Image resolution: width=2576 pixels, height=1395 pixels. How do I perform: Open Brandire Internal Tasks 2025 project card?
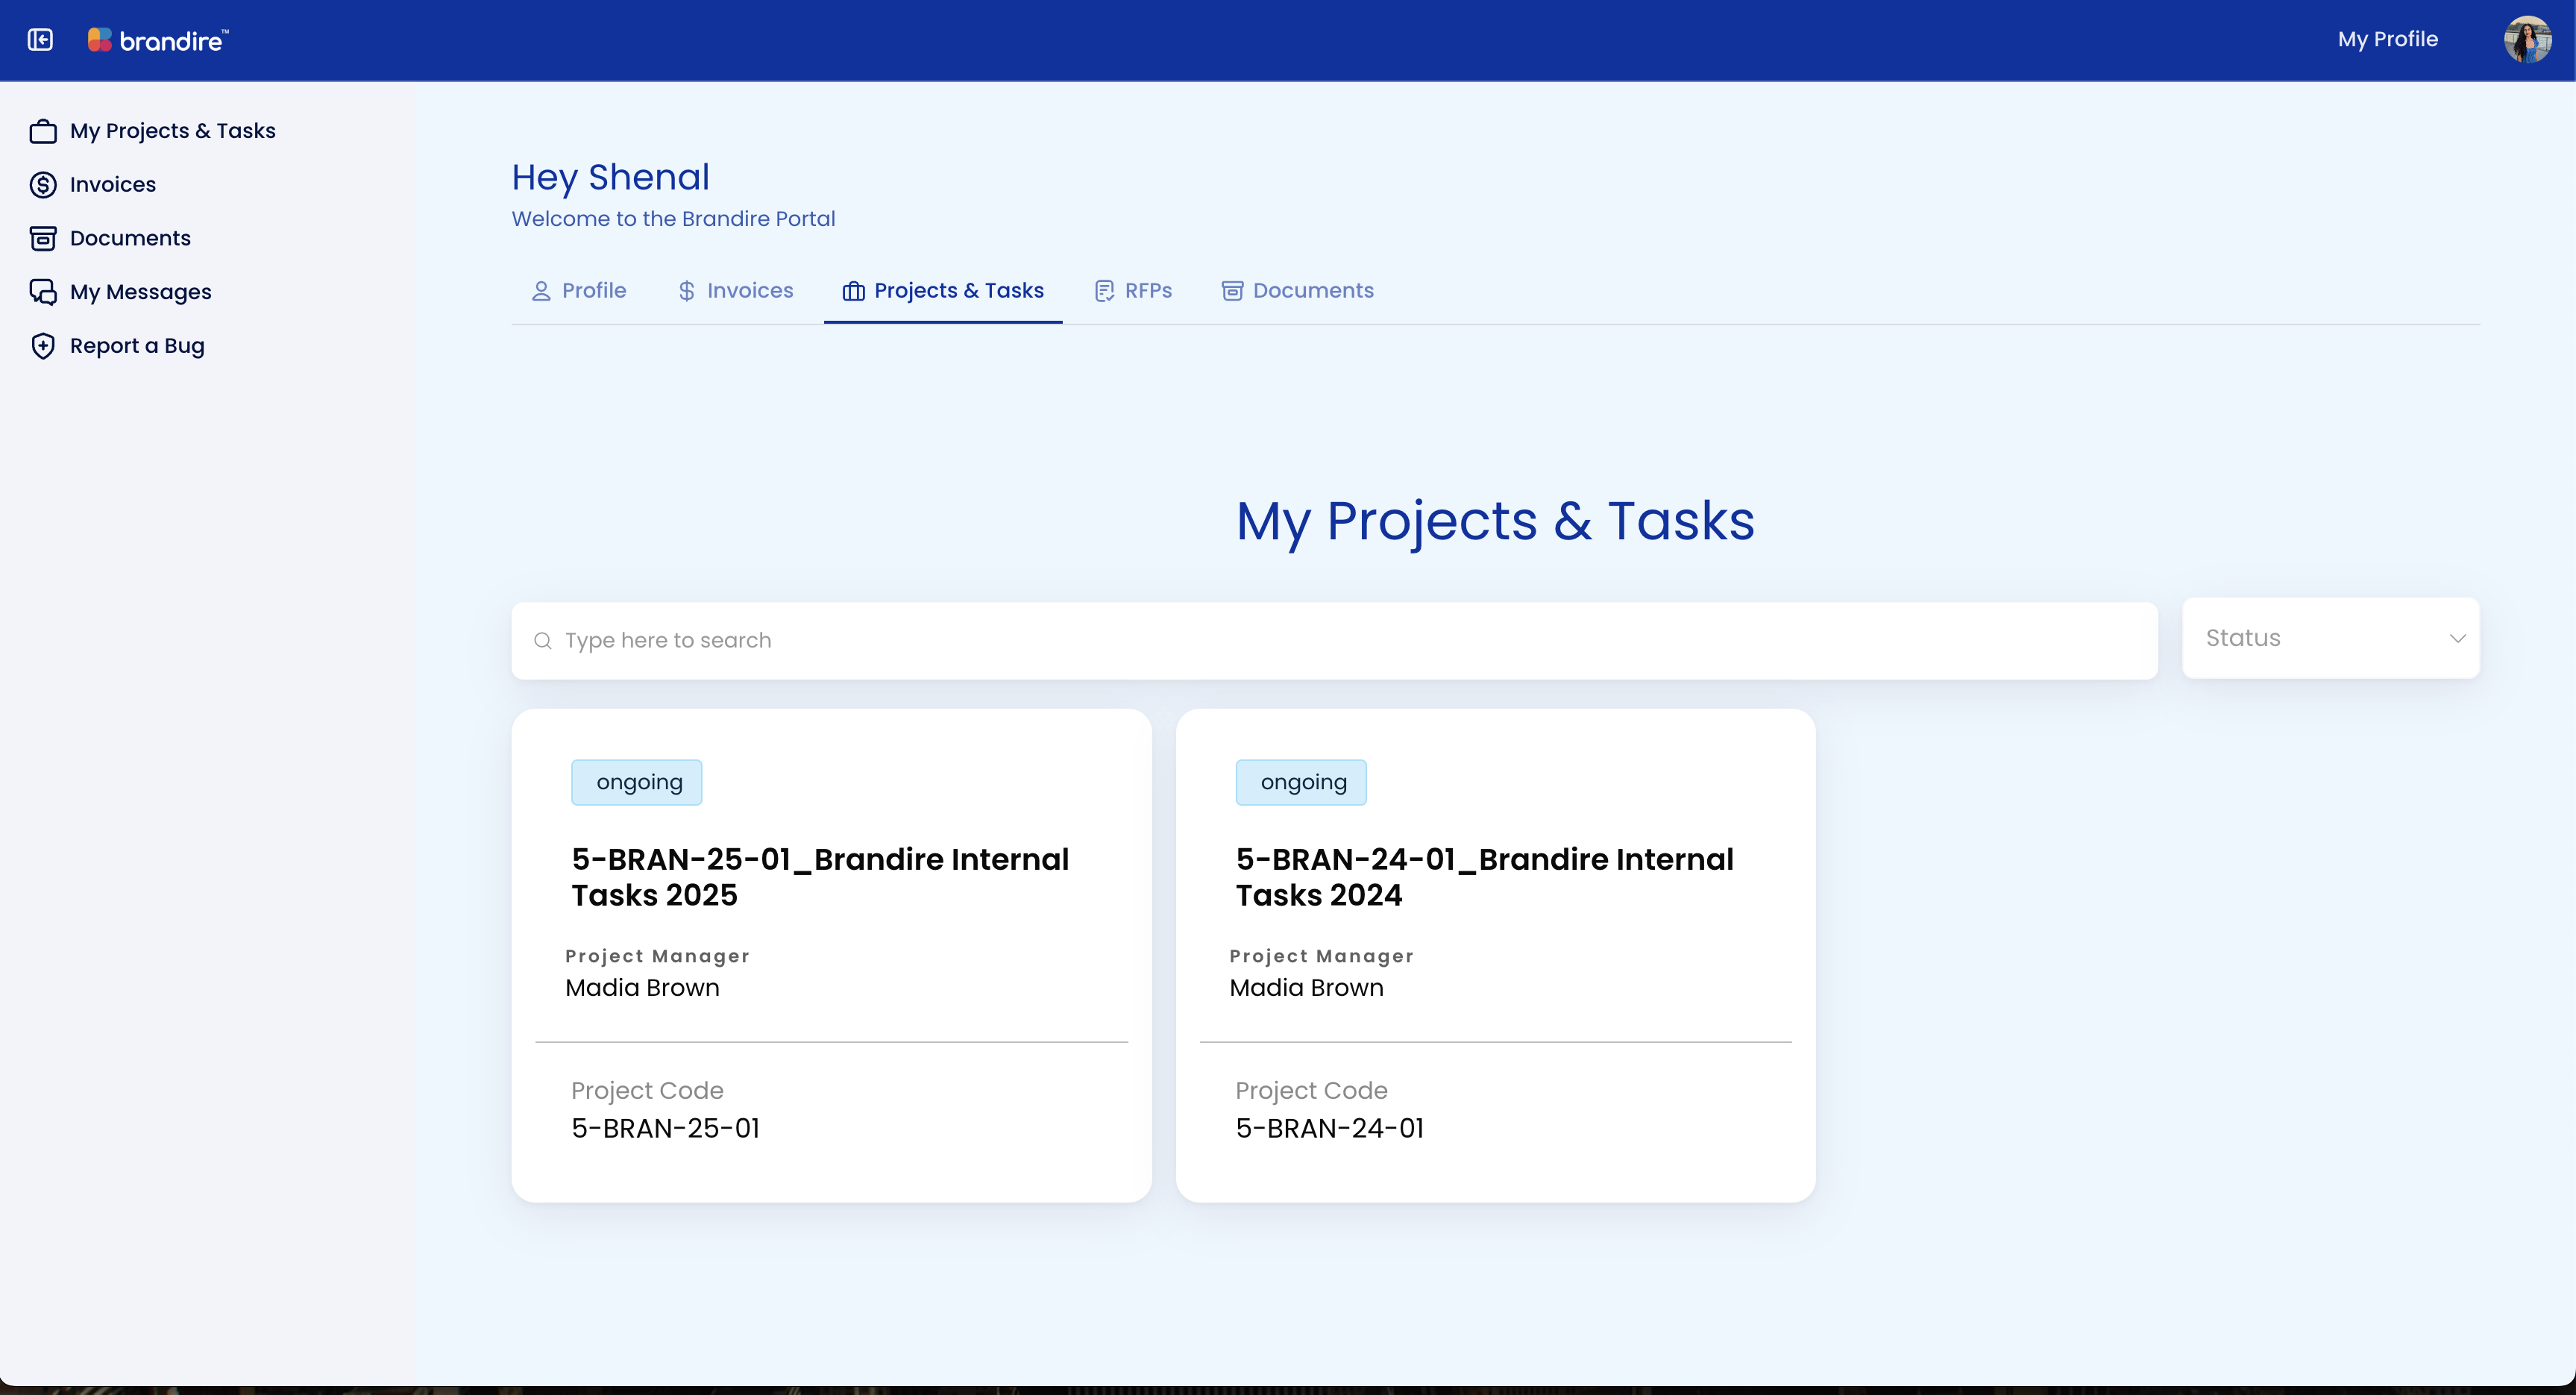click(x=830, y=955)
